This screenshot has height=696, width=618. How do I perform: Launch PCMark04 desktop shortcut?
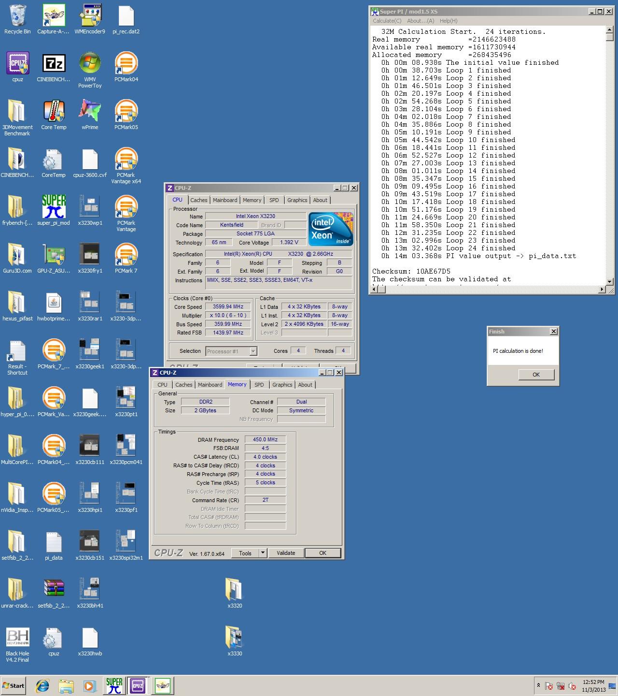pos(126,63)
